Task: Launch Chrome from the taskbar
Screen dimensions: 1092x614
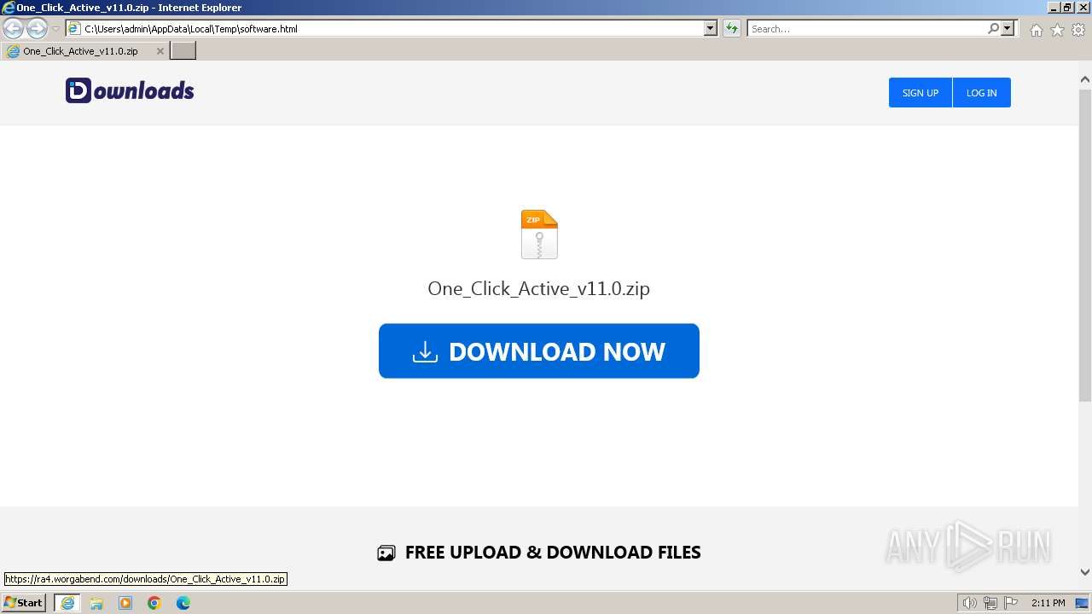Action: (x=154, y=603)
